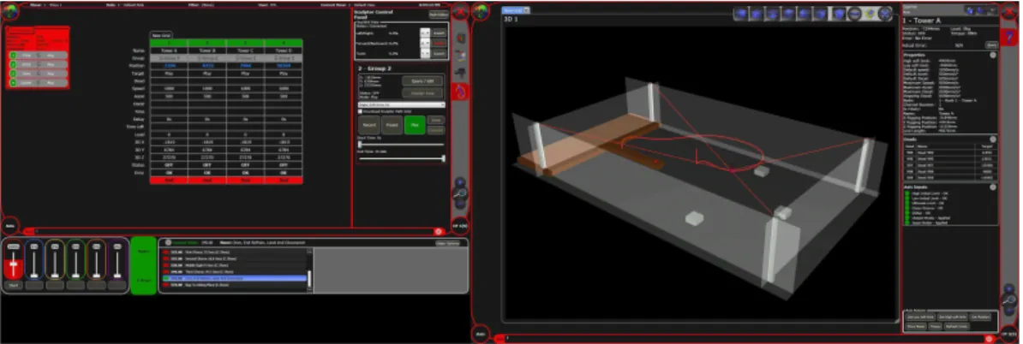Screen dimensions: 1023x344
Task: Select the First Chorus cue row
Action: (x=235, y=252)
